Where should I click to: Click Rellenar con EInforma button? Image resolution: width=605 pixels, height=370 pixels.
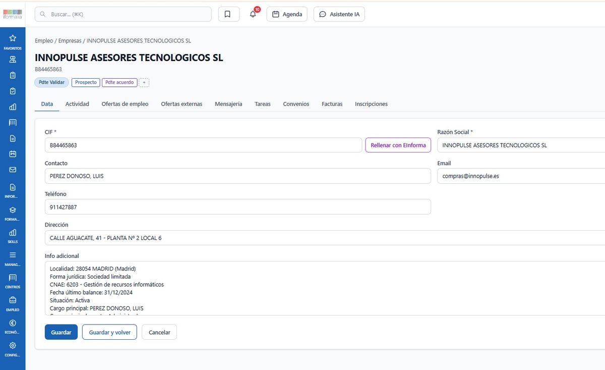coord(398,145)
